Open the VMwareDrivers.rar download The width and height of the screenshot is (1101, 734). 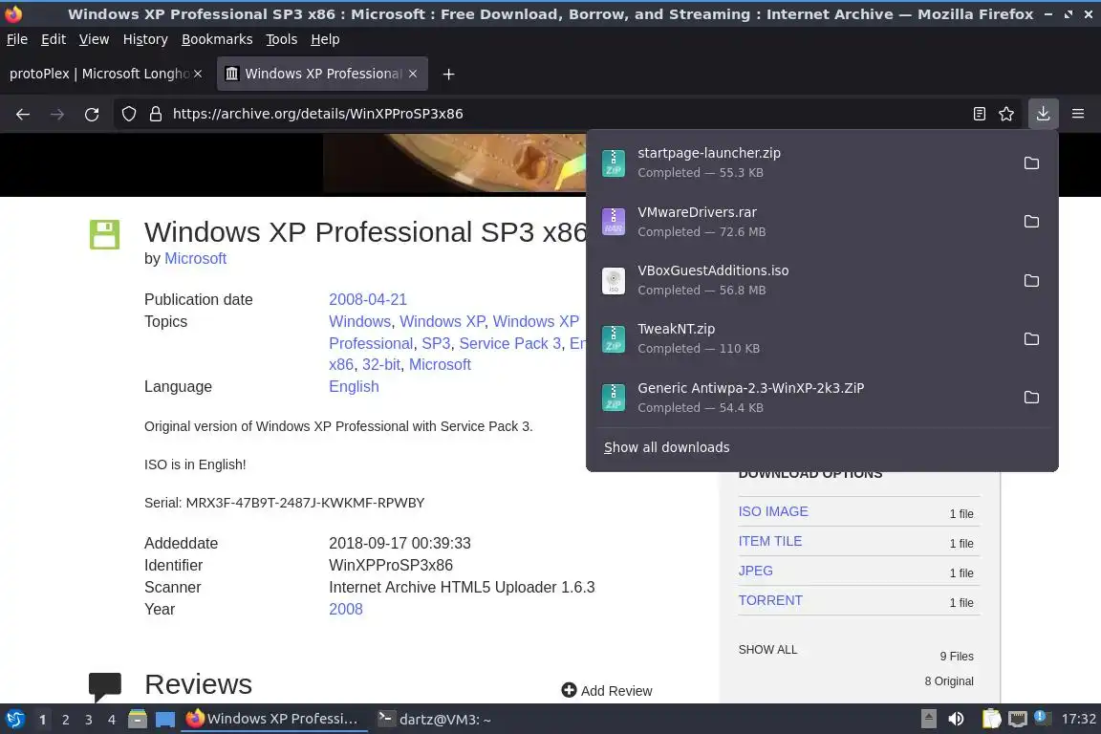click(801, 222)
